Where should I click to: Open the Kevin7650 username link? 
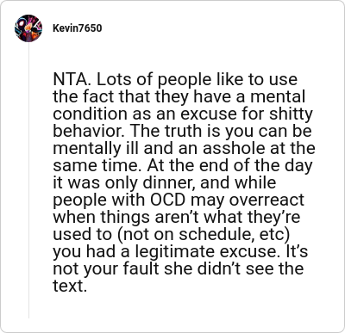pos(78,28)
